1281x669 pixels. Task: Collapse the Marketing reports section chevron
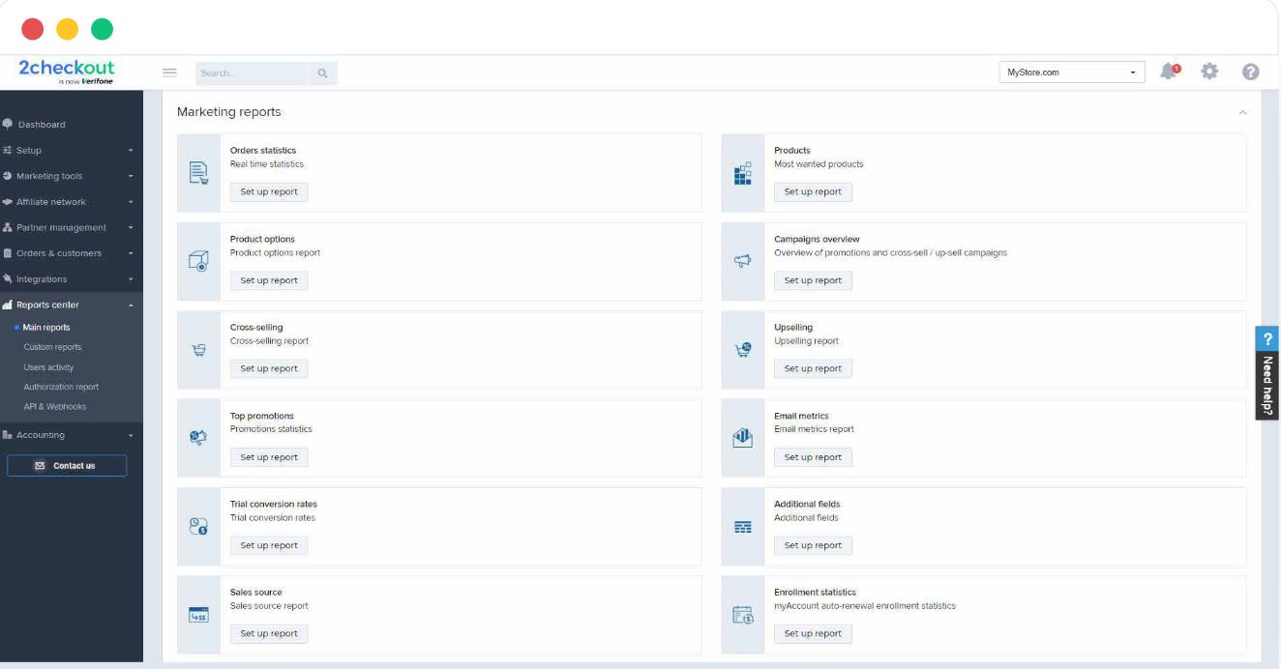pyautogui.click(x=1242, y=113)
